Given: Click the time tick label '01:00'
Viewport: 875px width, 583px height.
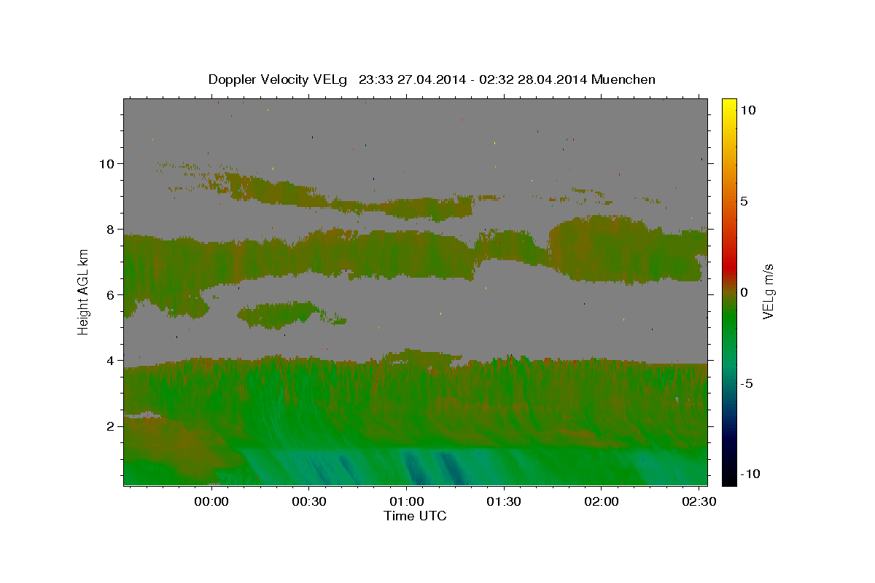Looking at the screenshot, I should [407, 502].
